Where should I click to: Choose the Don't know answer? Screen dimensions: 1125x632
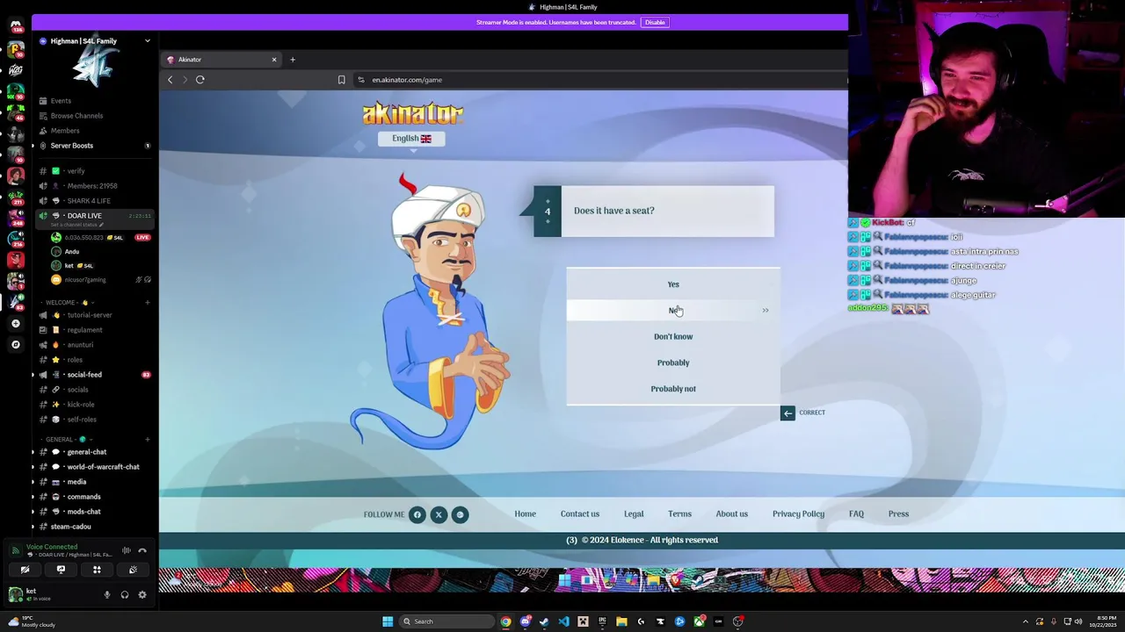[x=673, y=336]
